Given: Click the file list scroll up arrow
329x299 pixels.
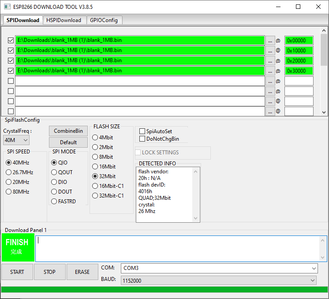Looking at the screenshot, I should click(324, 30).
